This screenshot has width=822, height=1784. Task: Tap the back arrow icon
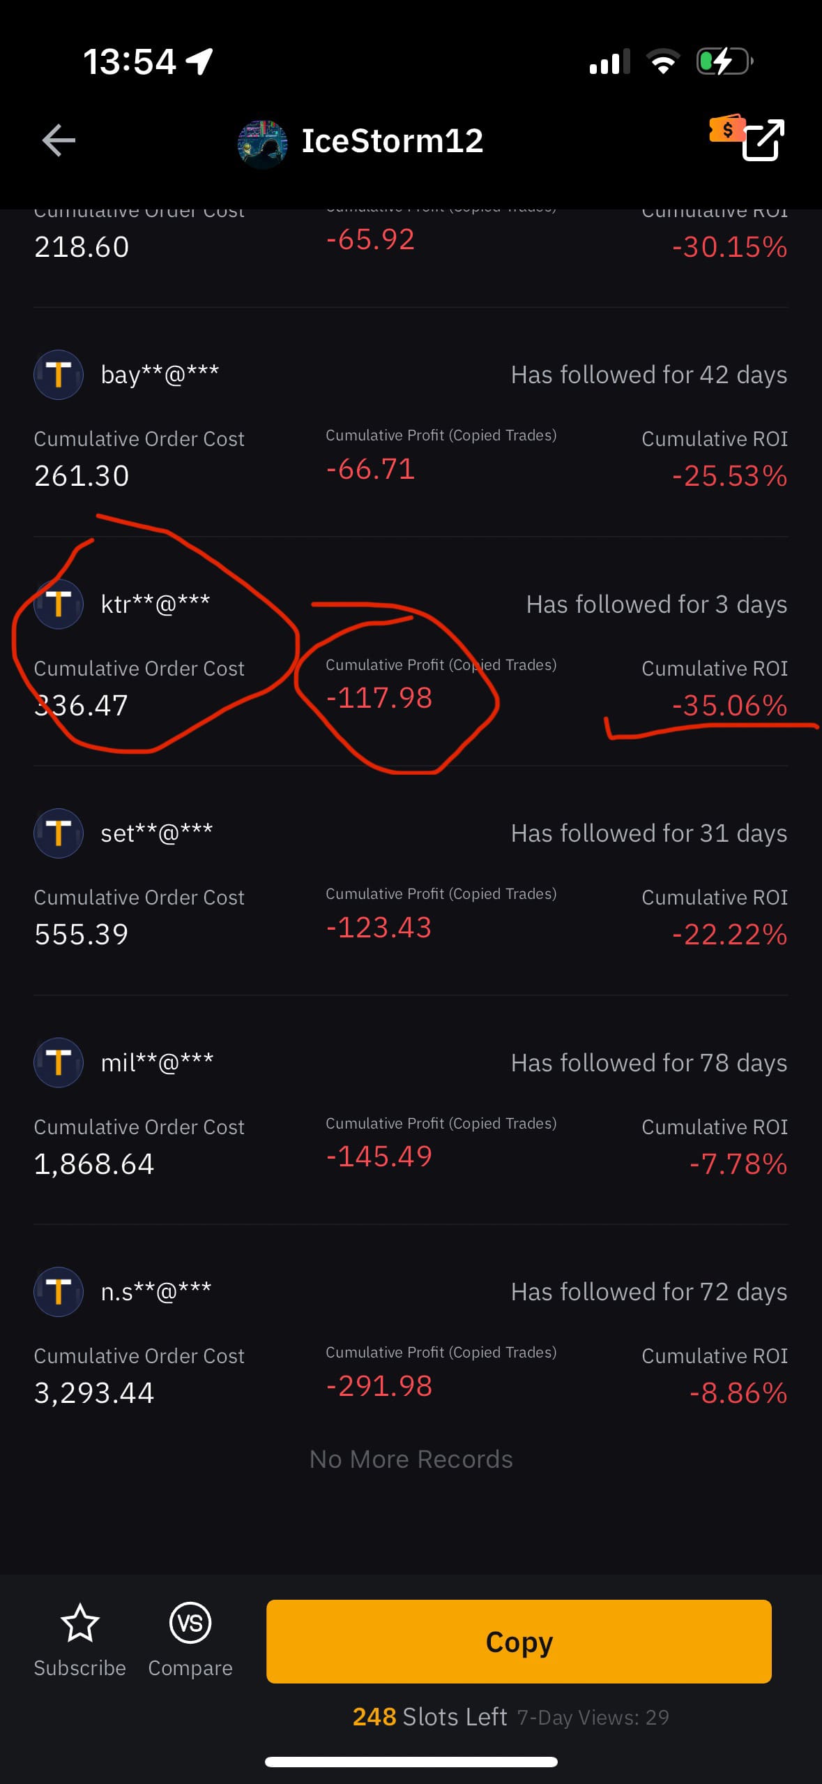click(x=59, y=140)
